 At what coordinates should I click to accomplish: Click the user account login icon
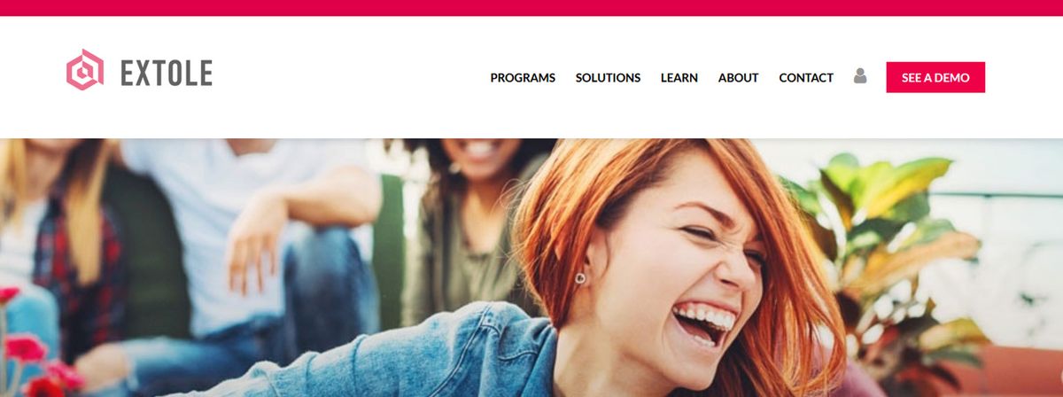pyautogui.click(x=860, y=76)
